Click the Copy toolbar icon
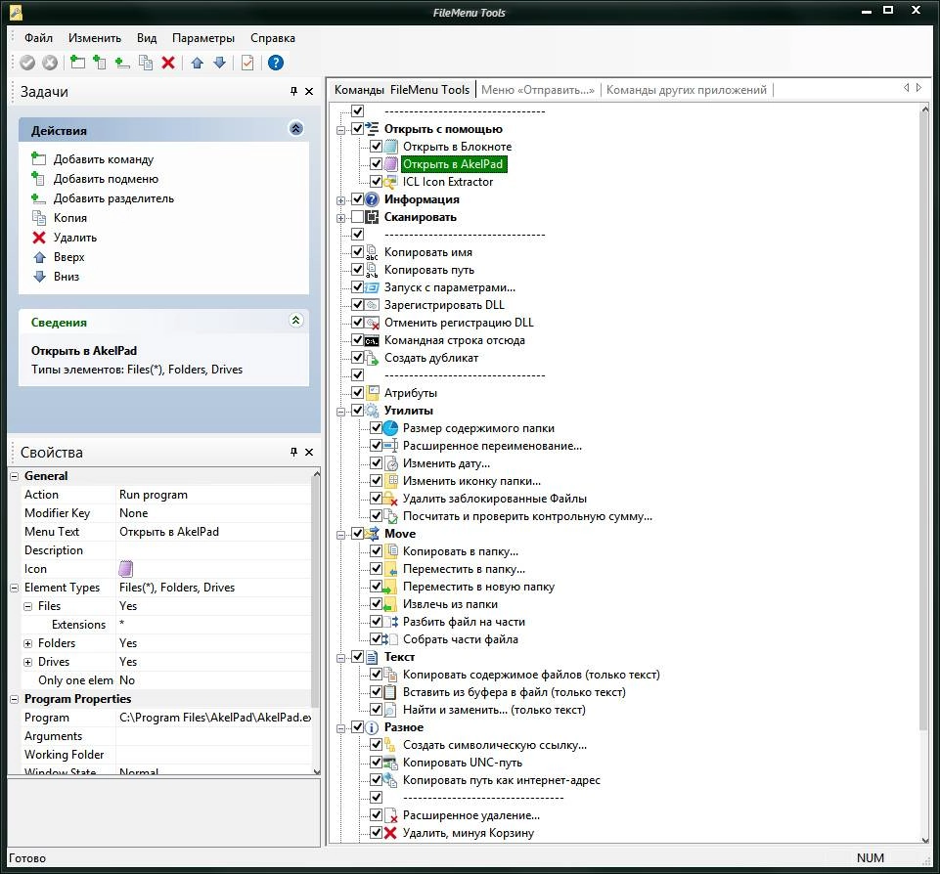The image size is (940, 874). (x=145, y=63)
